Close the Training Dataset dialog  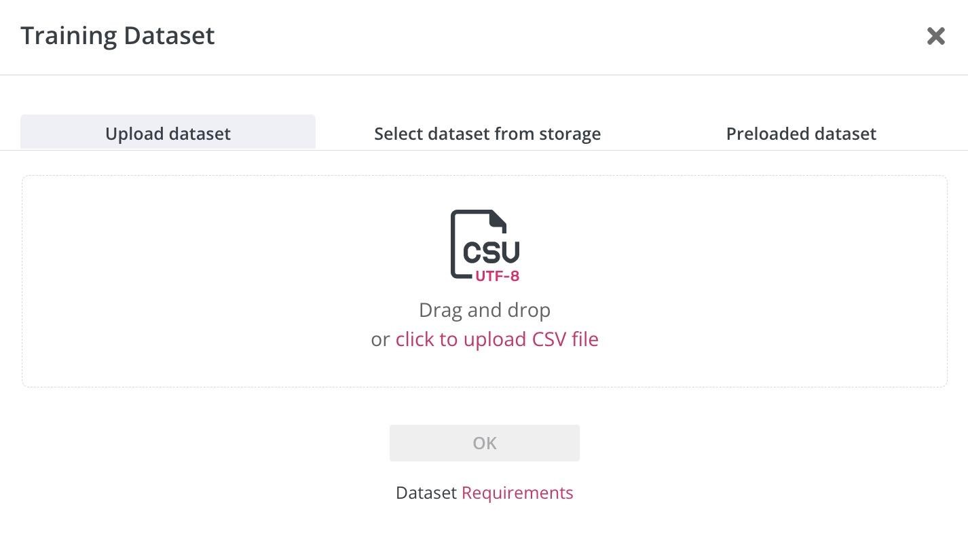click(x=935, y=36)
